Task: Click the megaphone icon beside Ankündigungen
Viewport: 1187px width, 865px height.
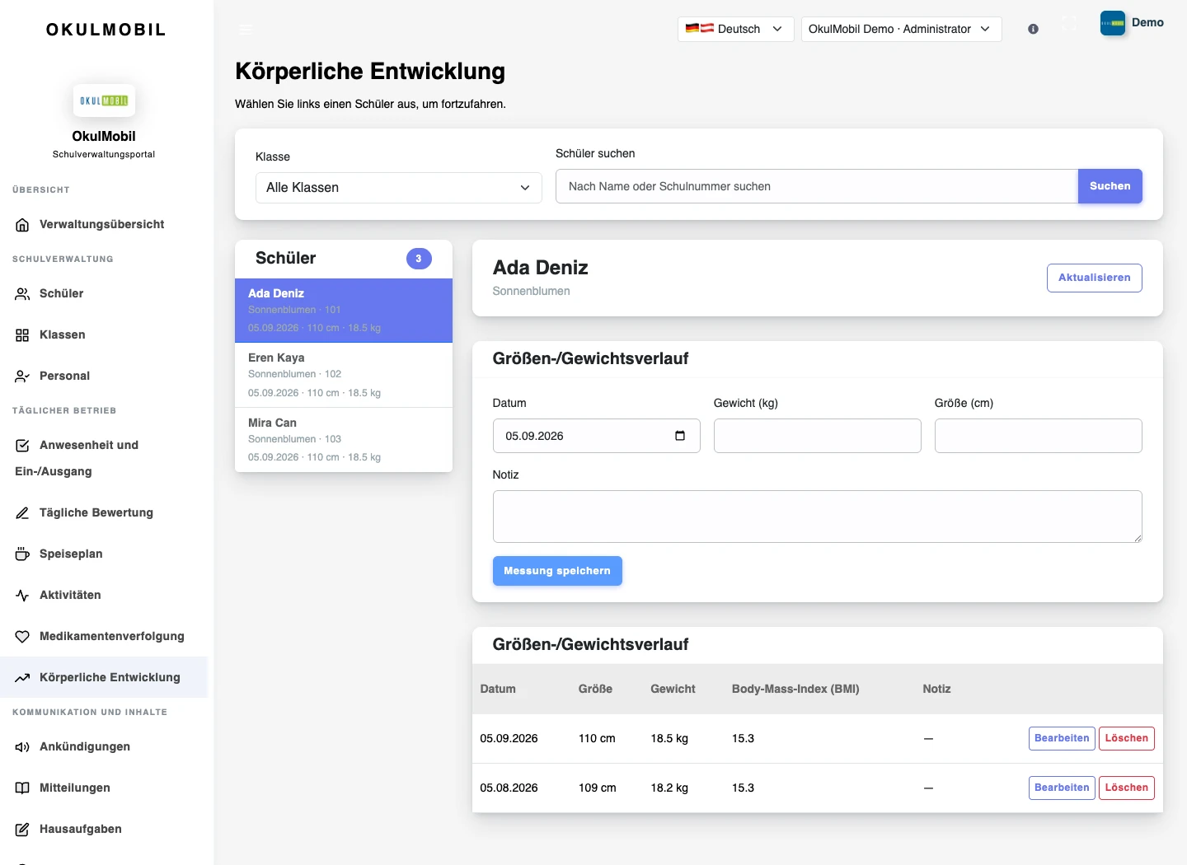Action: (x=22, y=747)
